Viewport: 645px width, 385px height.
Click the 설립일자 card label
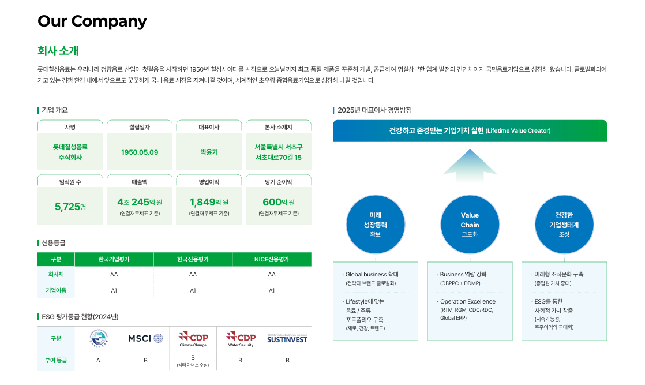[x=140, y=127]
